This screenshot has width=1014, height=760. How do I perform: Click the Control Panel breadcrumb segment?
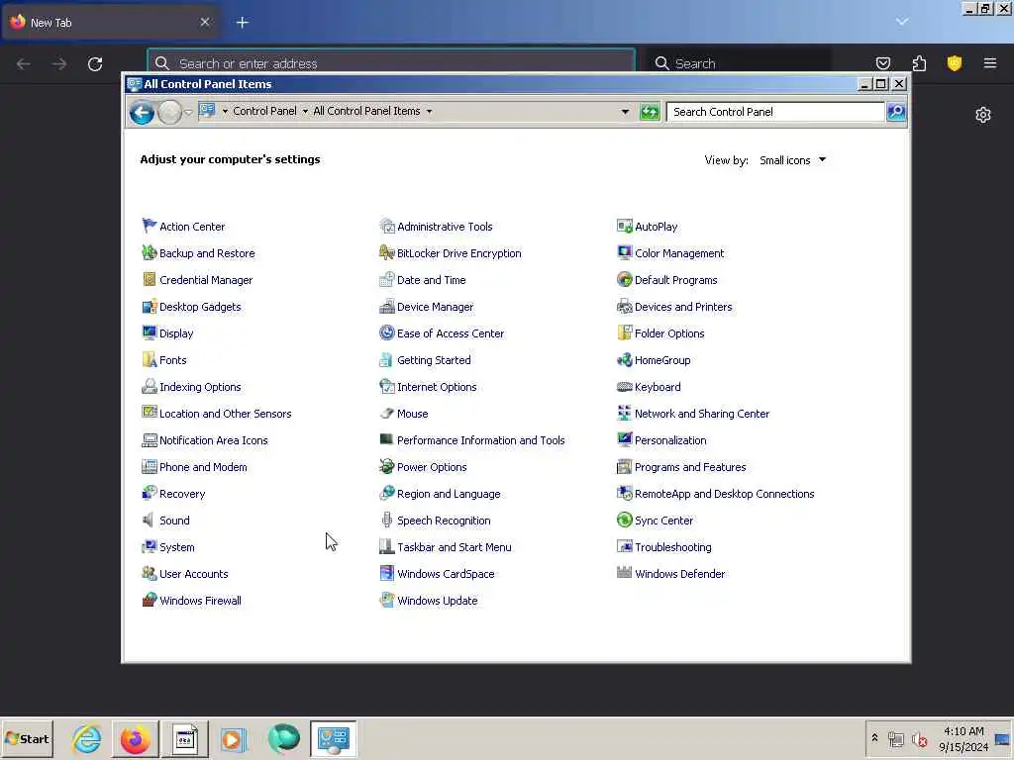(x=264, y=111)
